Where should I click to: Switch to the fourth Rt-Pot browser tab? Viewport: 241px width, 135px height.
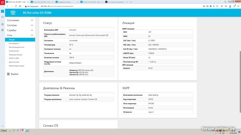92,2
